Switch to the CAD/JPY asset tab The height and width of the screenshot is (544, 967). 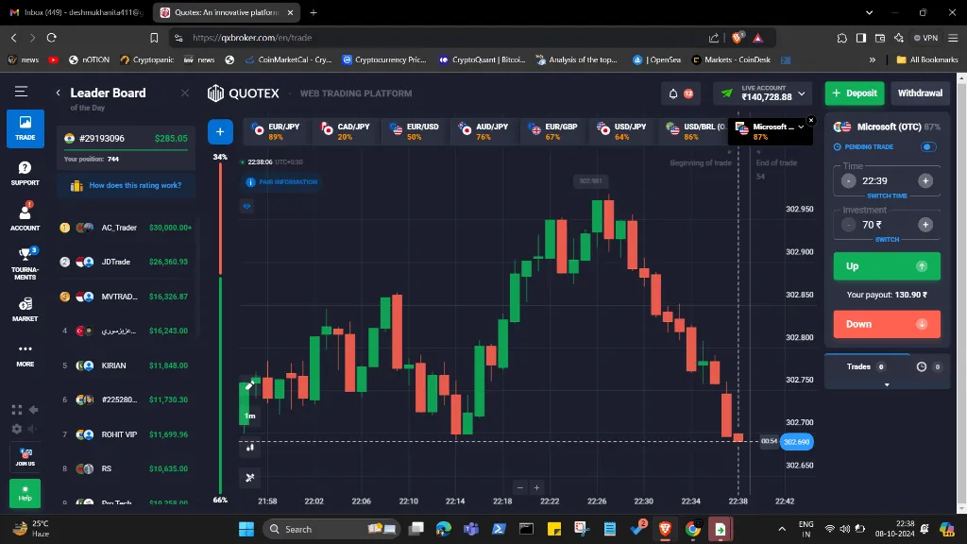pyautogui.click(x=346, y=131)
